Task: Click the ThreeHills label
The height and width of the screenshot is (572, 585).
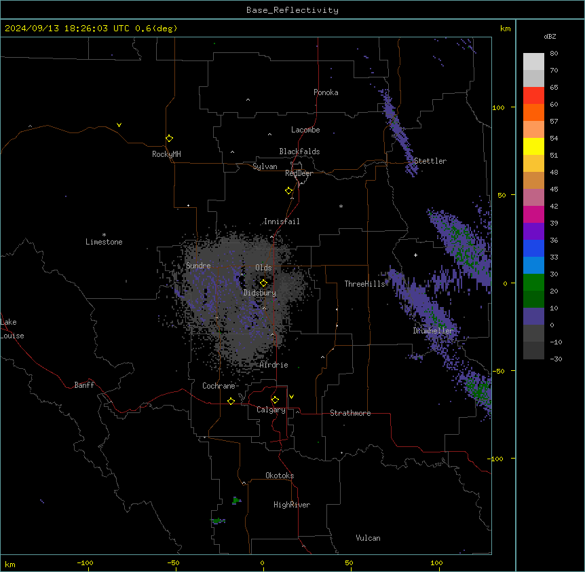Action: pos(364,284)
